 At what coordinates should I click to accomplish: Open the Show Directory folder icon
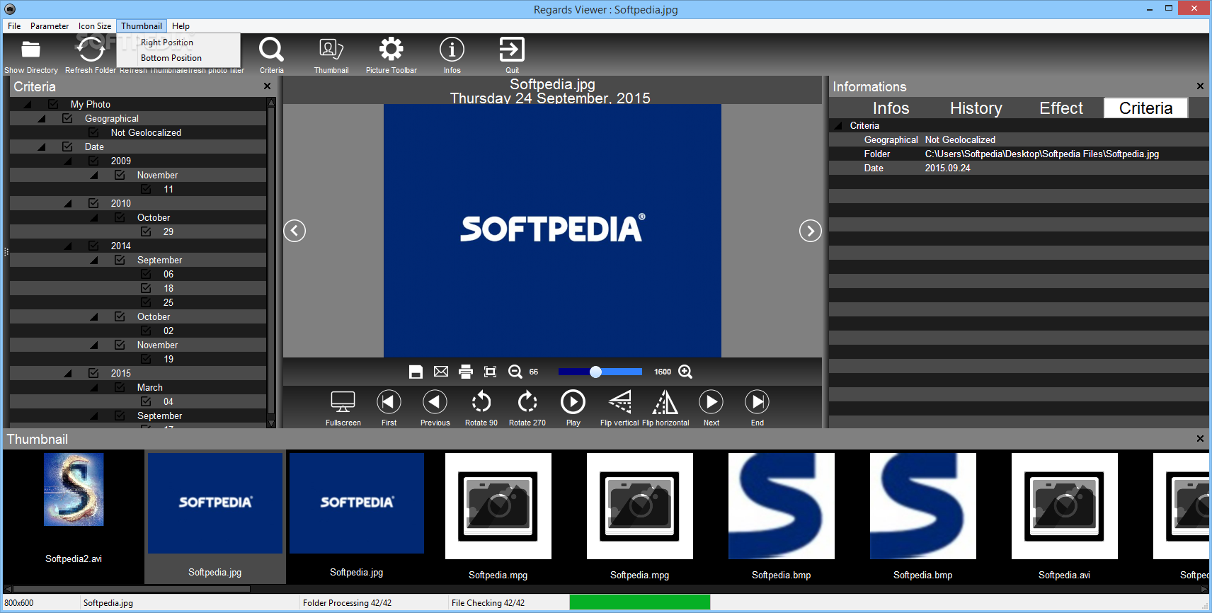click(30, 50)
